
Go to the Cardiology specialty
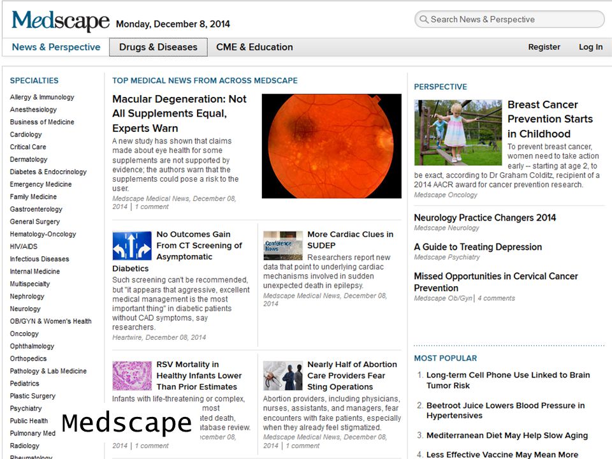pyautogui.click(x=25, y=135)
